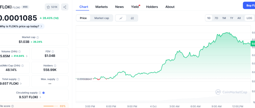
Task: Open the Holders tab
Action: point(152,7)
